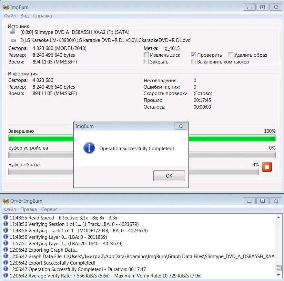Click the 100% completion label
The width and height of the screenshot is (284, 281).
click(270, 131)
